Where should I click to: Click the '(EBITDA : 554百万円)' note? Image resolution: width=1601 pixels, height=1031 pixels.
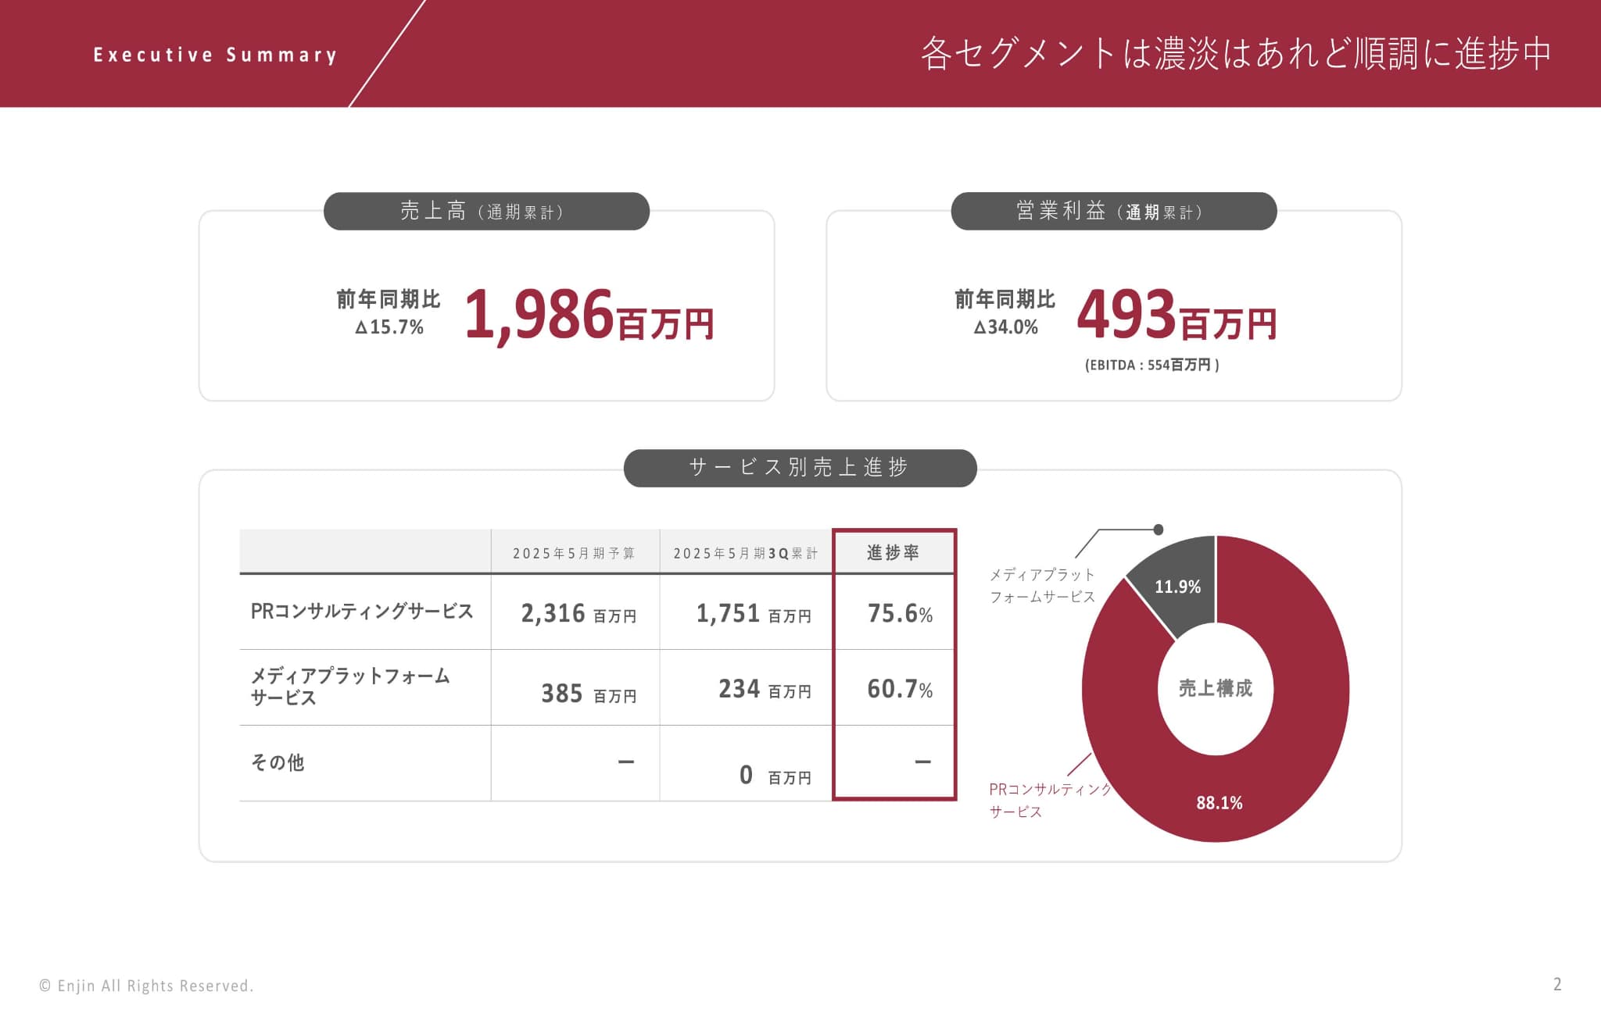coord(1152,365)
